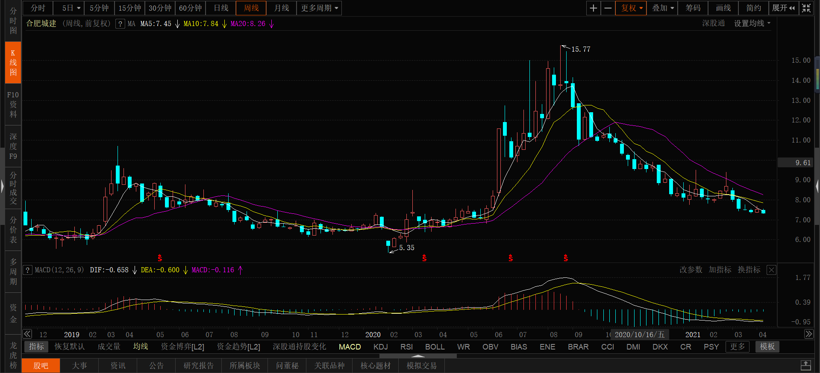Open the 分价表 sidebar section
This screenshot has width=820, height=373.
point(13,230)
